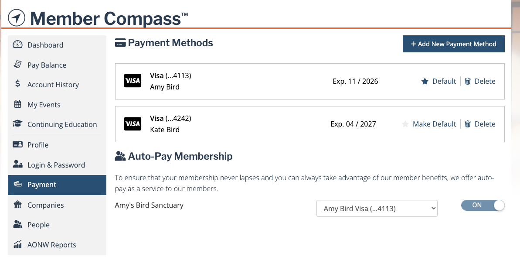Click the Companies building icon
This screenshot has height=257, width=520.
point(17,205)
